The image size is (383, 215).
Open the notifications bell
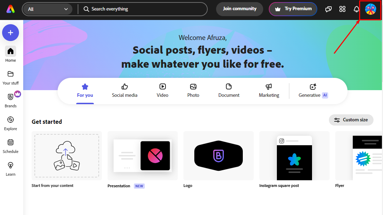click(x=356, y=9)
